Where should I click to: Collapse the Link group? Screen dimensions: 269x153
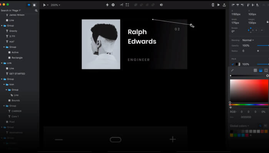click(x=2, y=63)
